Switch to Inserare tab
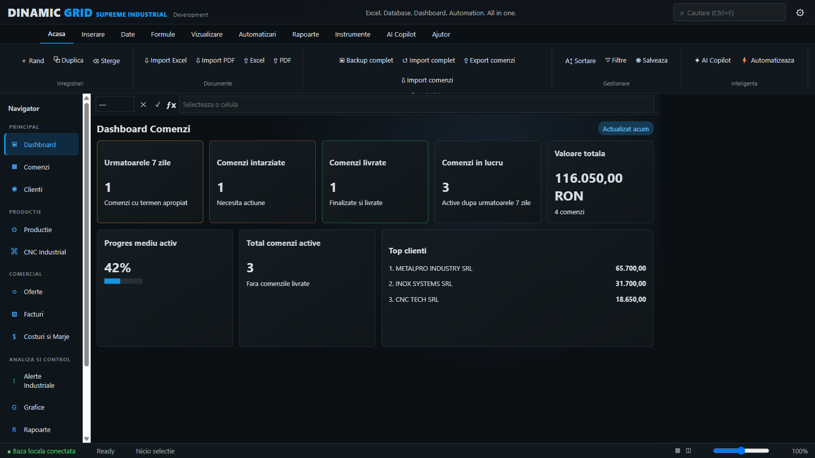 (93, 34)
